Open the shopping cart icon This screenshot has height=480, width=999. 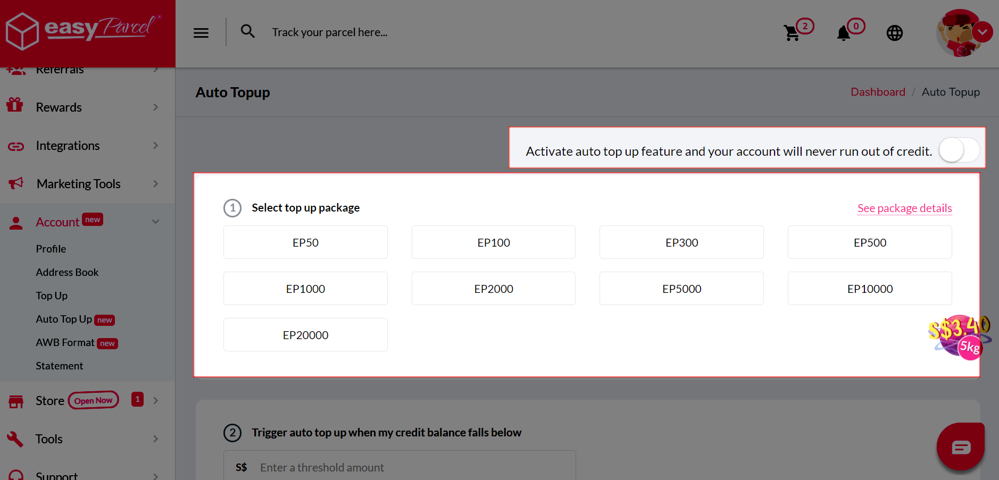coord(792,33)
